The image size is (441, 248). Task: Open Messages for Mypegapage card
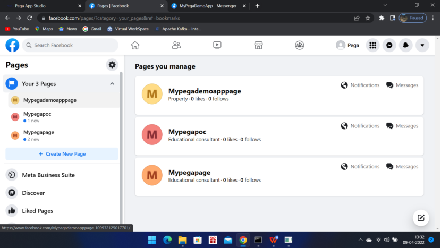(402, 166)
